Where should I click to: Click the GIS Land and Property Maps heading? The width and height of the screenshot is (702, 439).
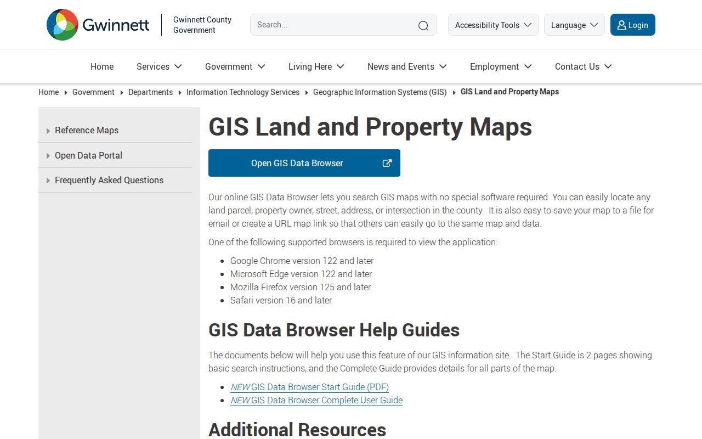pos(370,127)
